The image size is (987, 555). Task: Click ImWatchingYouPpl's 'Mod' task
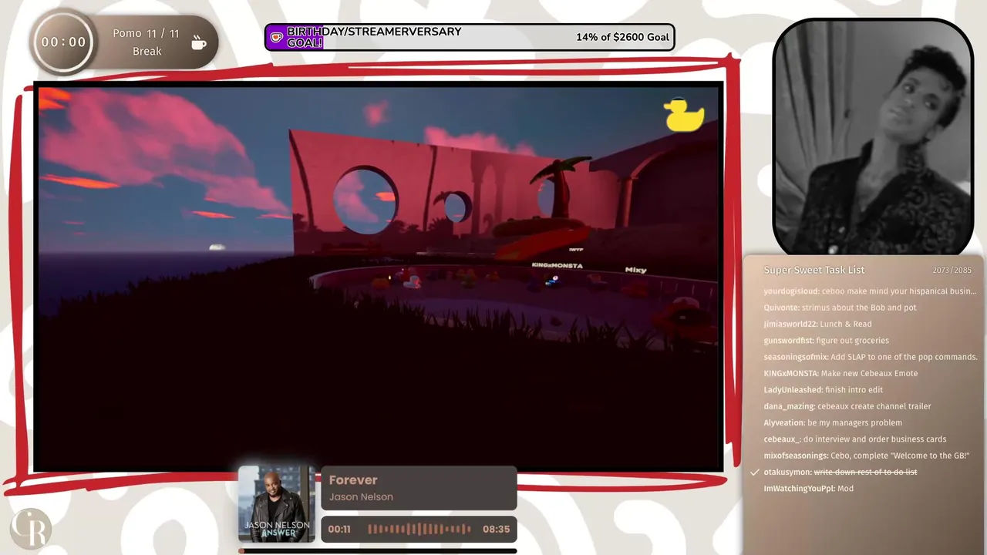[808, 488]
